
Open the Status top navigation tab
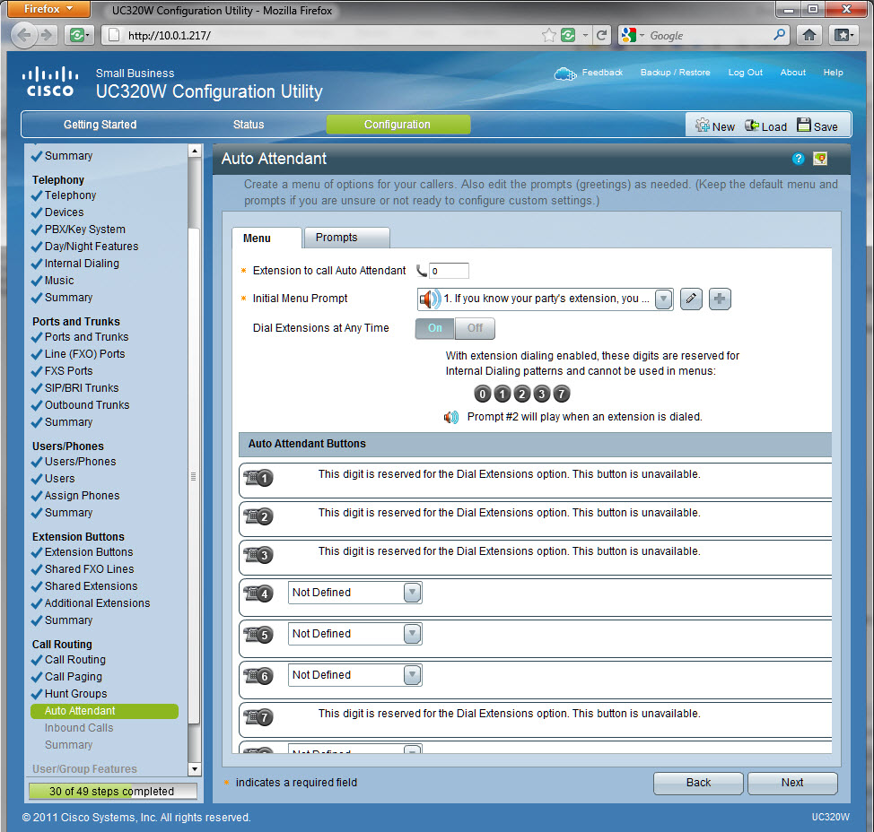coord(249,125)
